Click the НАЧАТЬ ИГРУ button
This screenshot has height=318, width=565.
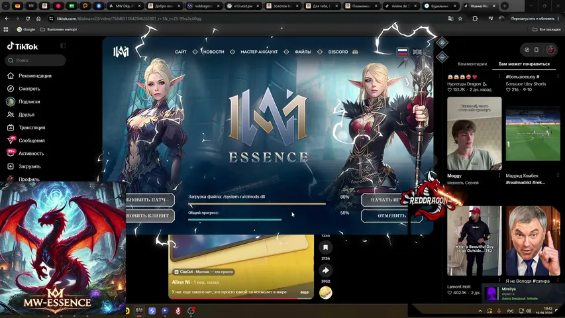tap(384, 199)
